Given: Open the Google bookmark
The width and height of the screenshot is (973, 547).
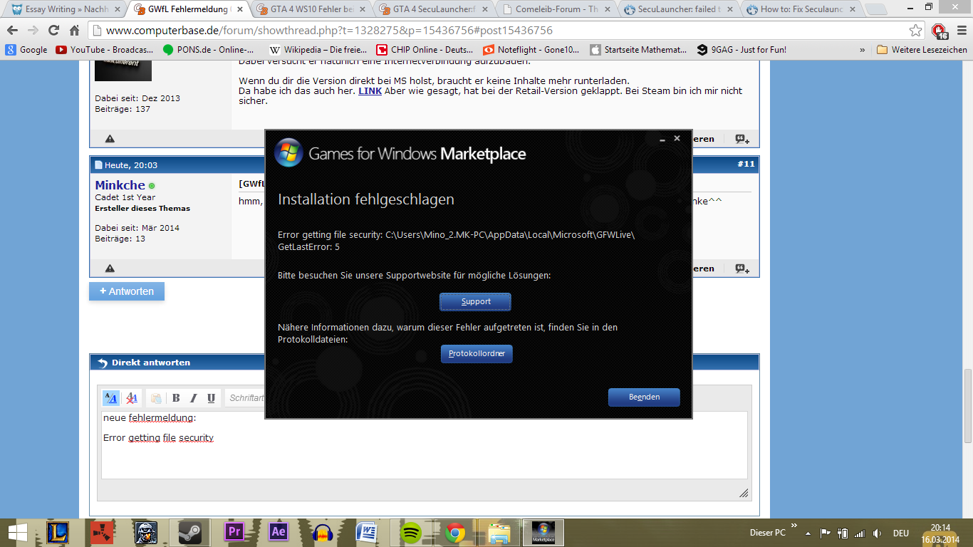Looking at the screenshot, I should 26,50.
